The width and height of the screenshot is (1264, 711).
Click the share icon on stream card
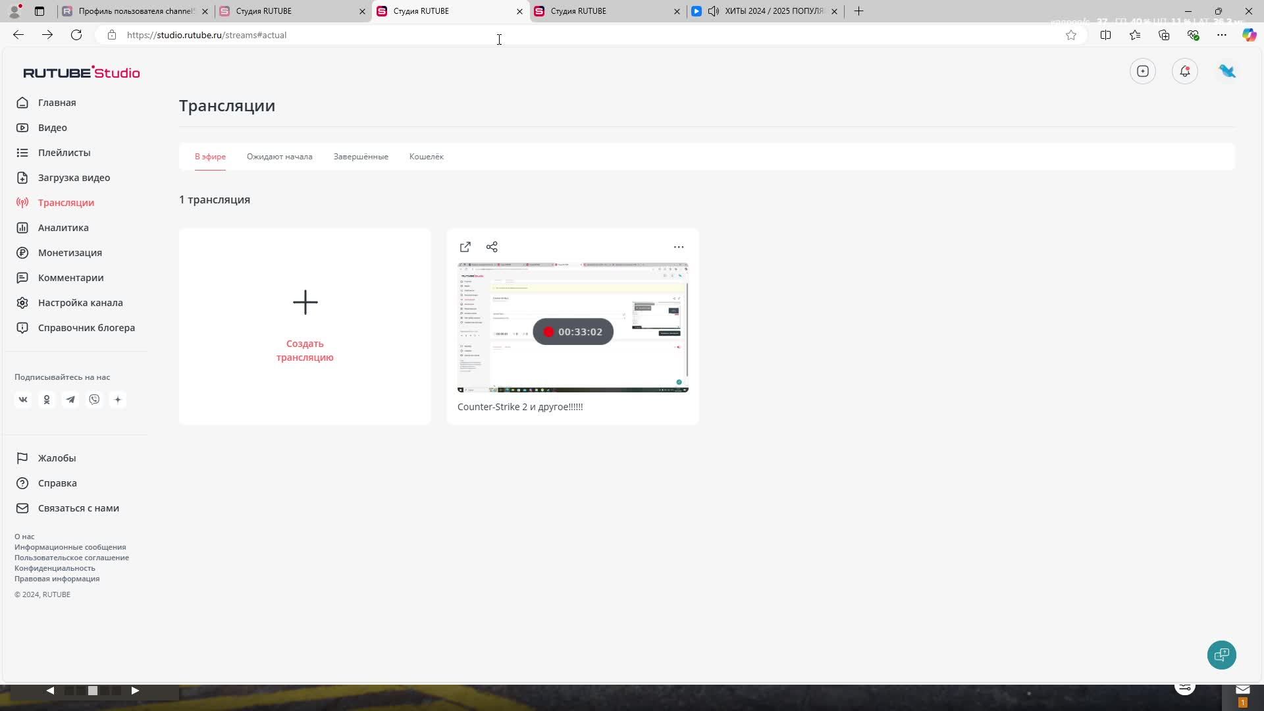tap(492, 247)
